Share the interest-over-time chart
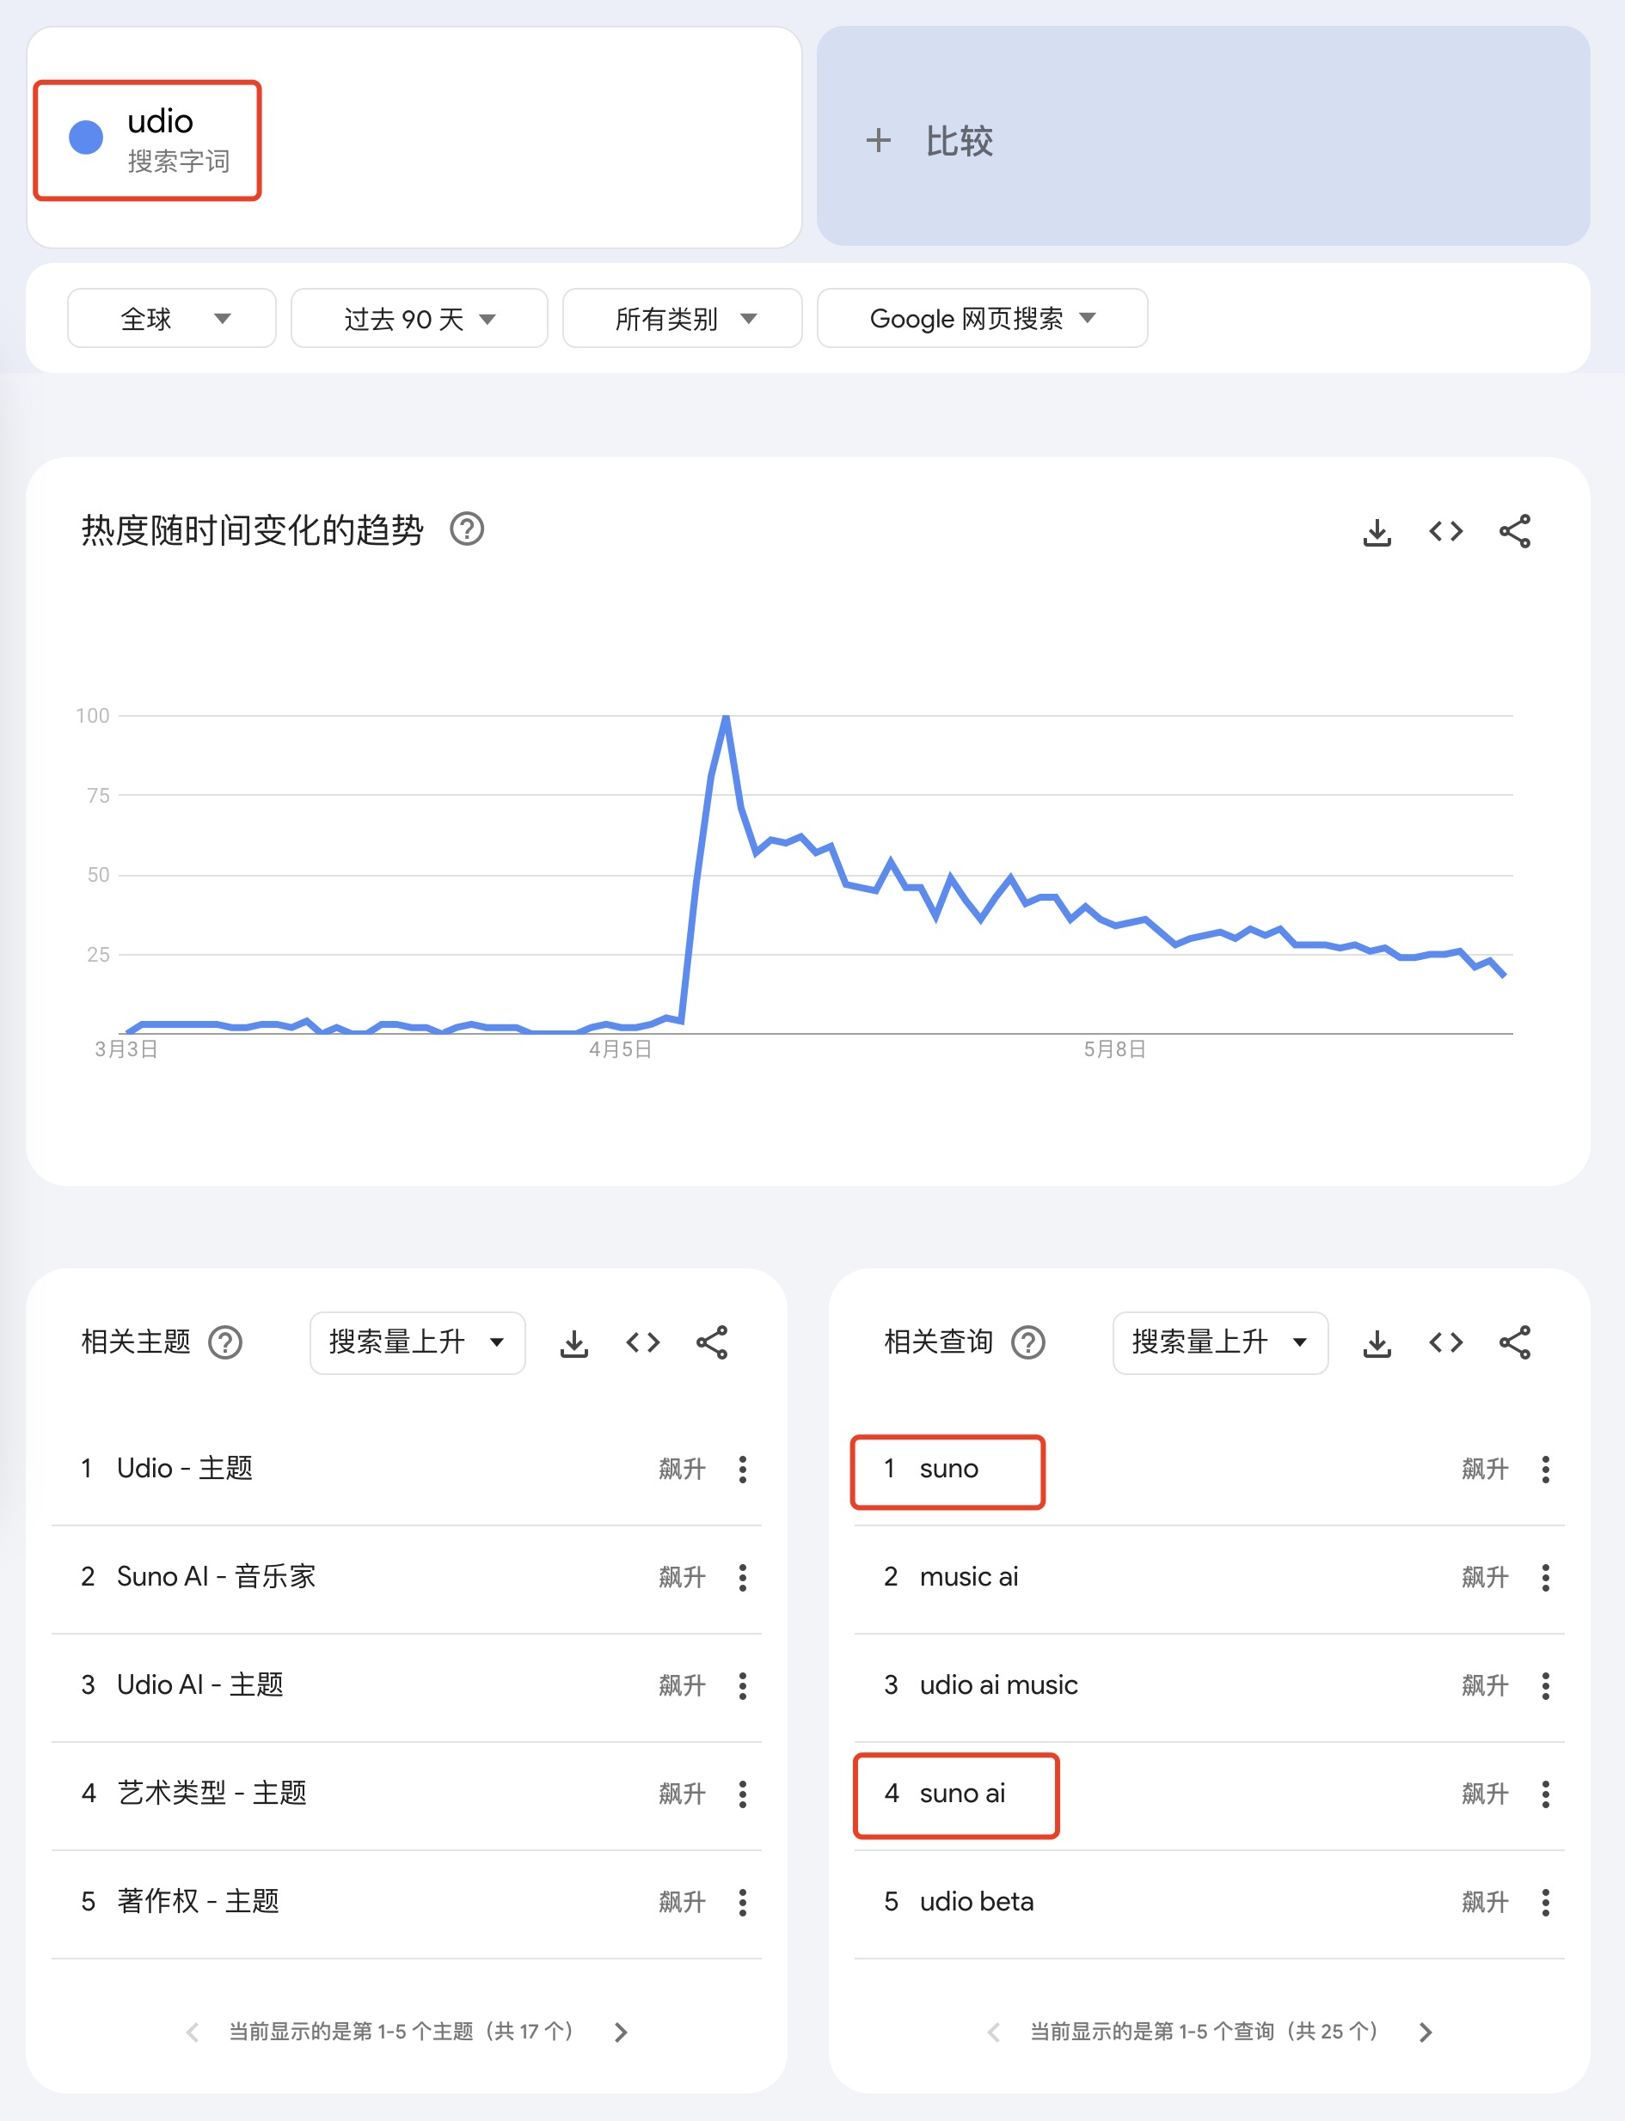Viewport: 1625px width, 2121px height. tap(1515, 532)
